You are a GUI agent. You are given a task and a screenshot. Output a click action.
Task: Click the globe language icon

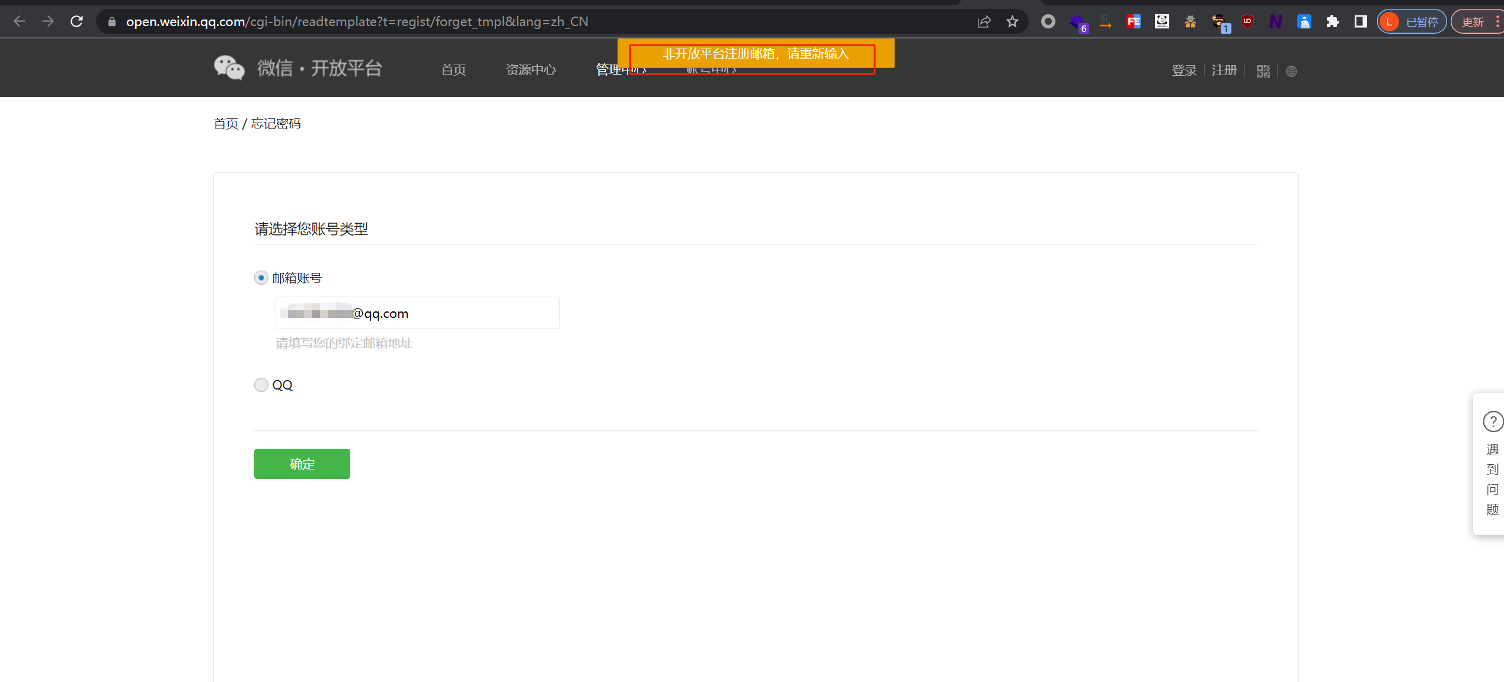click(1291, 71)
